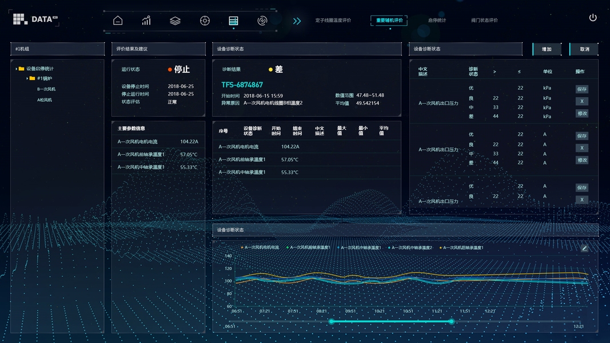Screen dimensions: 610x343
Task: Open the concentric radar icon
Action: (262, 21)
